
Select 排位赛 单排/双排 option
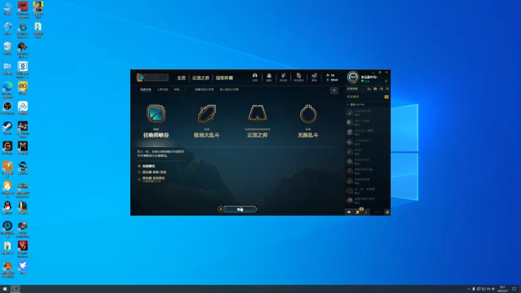pyautogui.click(x=152, y=172)
